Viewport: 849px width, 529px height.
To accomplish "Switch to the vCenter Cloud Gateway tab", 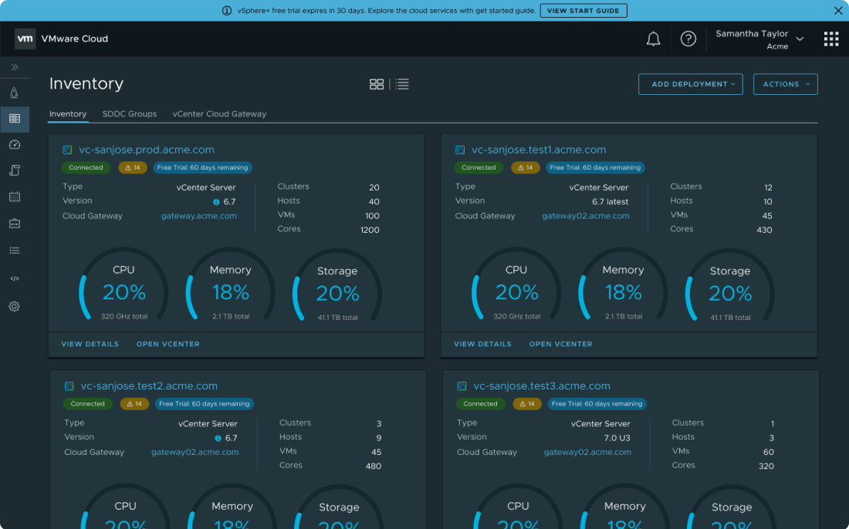I will coord(219,113).
